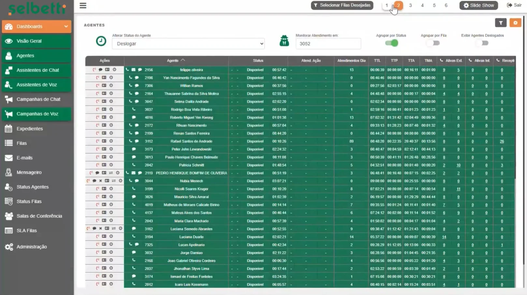The image size is (527, 295).
Task: Click the hamburger menu icon
Action: pyautogui.click(x=83, y=6)
